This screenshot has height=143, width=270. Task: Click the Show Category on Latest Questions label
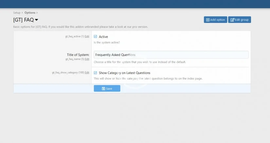(124, 73)
